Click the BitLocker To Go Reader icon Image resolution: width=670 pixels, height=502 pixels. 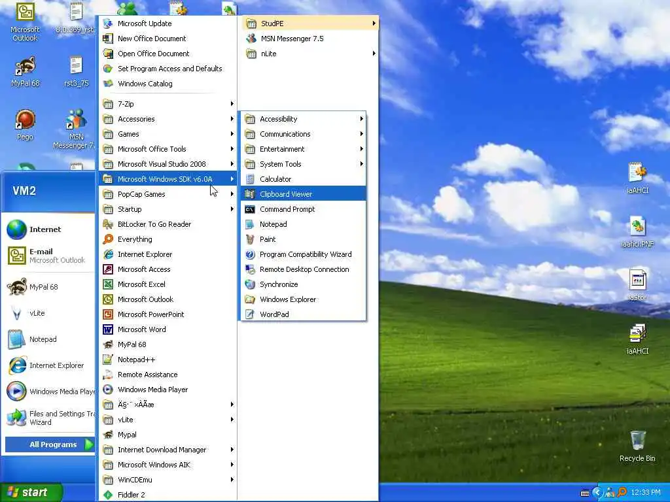click(108, 224)
